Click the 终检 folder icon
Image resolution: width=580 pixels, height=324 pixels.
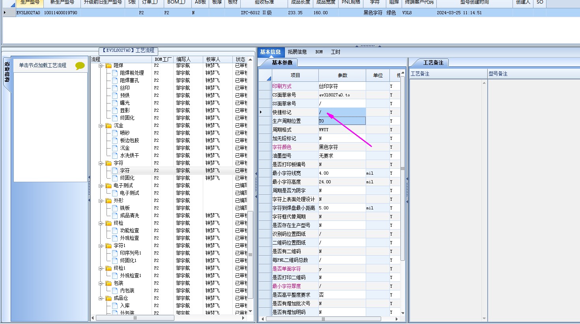click(x=109, y=223)
